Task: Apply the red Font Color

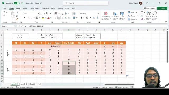Action: coord(48,18)
